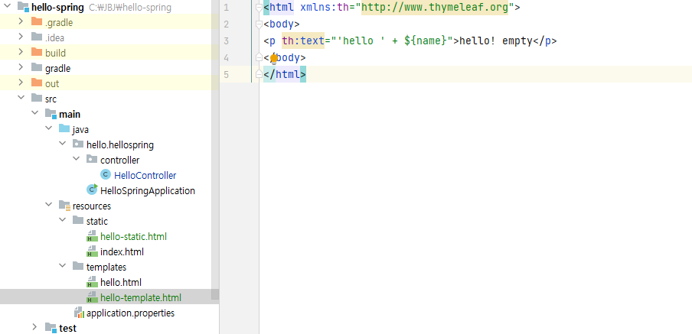
Task: Click the test module folder icon
Action: pos(51,328)
